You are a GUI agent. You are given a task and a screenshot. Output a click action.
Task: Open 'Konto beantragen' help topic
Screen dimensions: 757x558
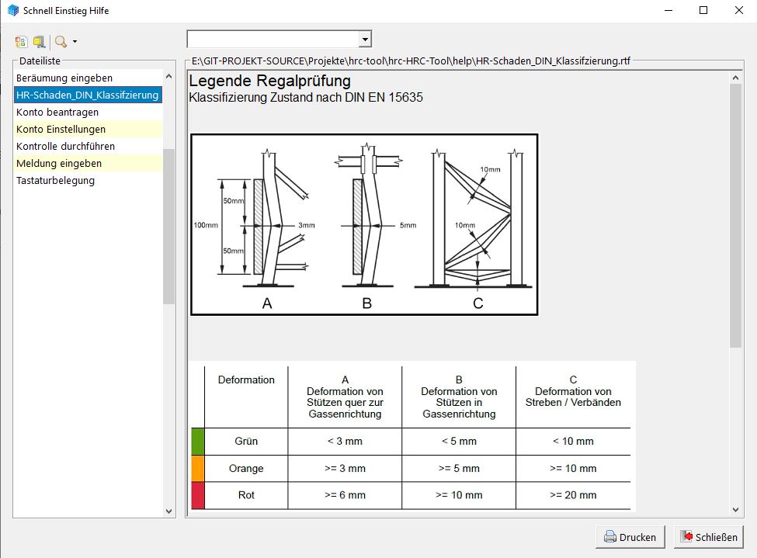point(57,113)
